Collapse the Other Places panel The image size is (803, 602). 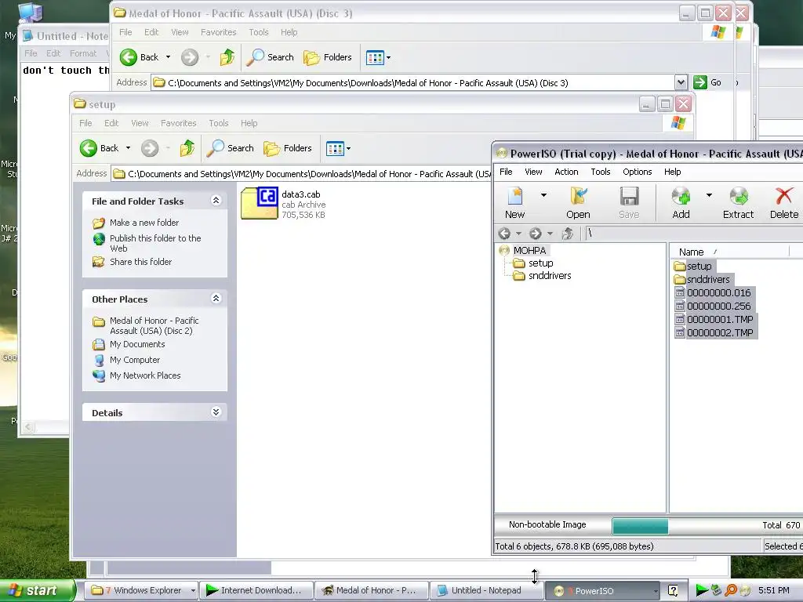click(x=216, y=299)
